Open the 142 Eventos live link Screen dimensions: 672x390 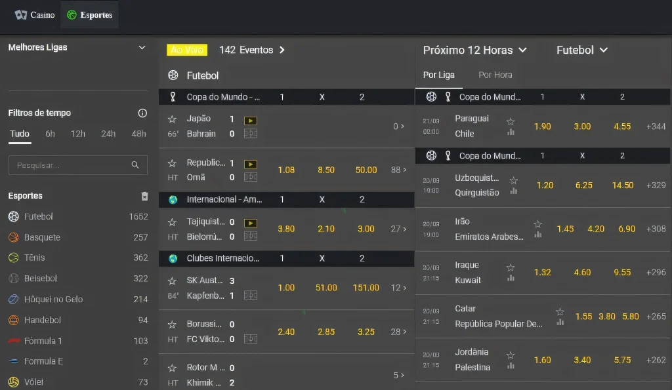[x=252, y=50]
